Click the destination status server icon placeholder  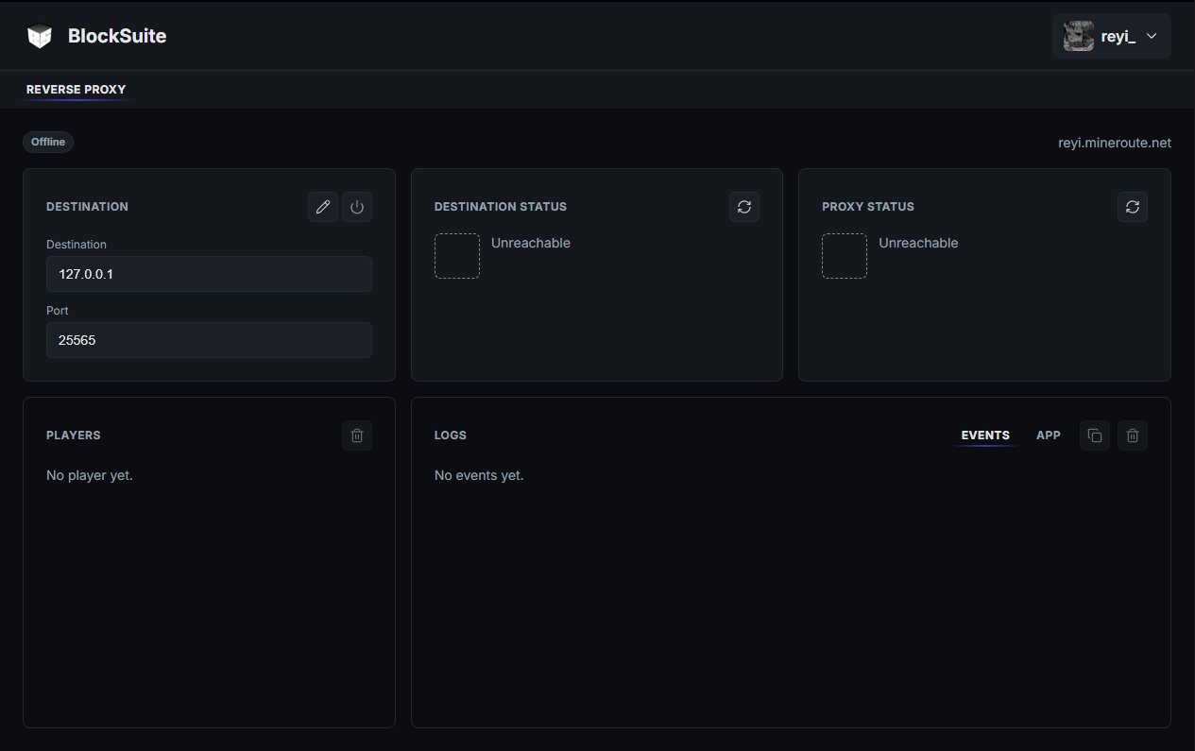(x=457, y=256)
